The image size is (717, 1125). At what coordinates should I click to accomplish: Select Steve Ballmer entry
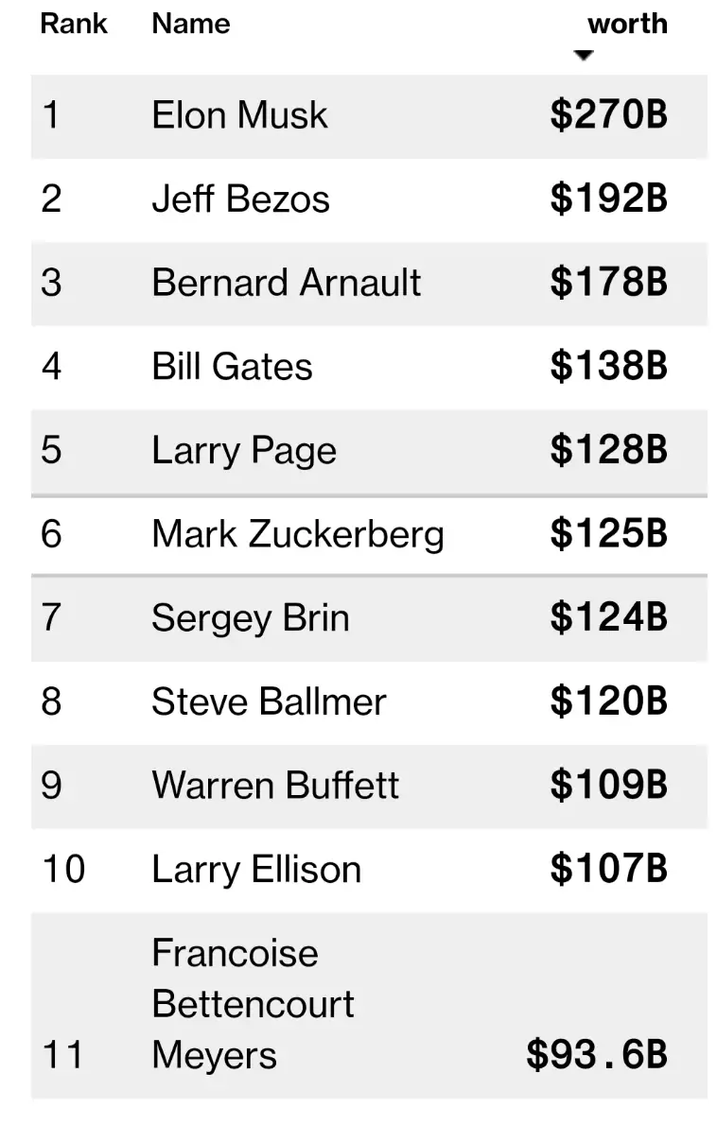tap(269, 701)
